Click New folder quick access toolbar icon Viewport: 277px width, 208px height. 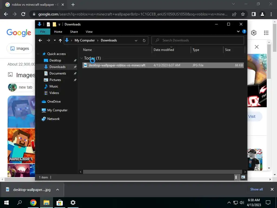(x=54, y=24)
